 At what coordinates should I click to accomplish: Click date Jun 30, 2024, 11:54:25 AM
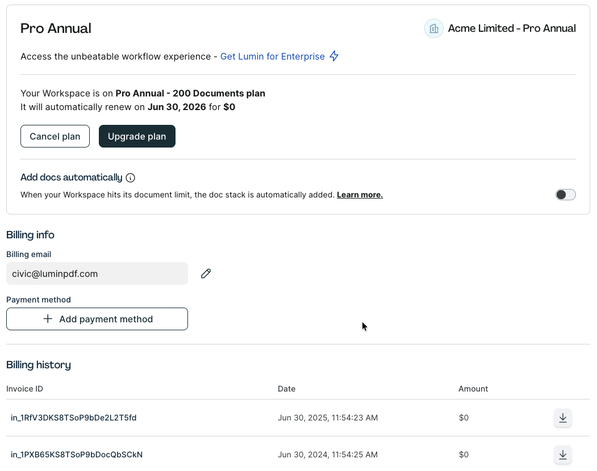(328, 455)
